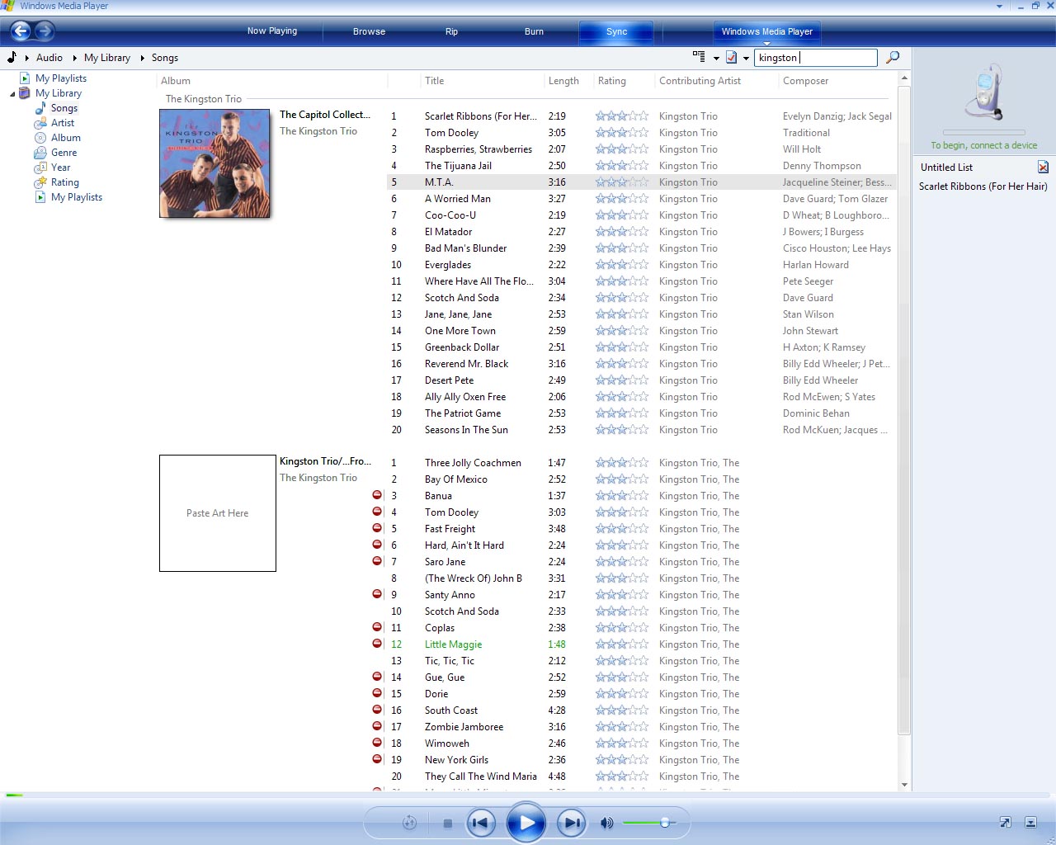Screen dimensions: 1056x845
Task: Open the Windows Media Player tab
Action: (x=766, y=31)
